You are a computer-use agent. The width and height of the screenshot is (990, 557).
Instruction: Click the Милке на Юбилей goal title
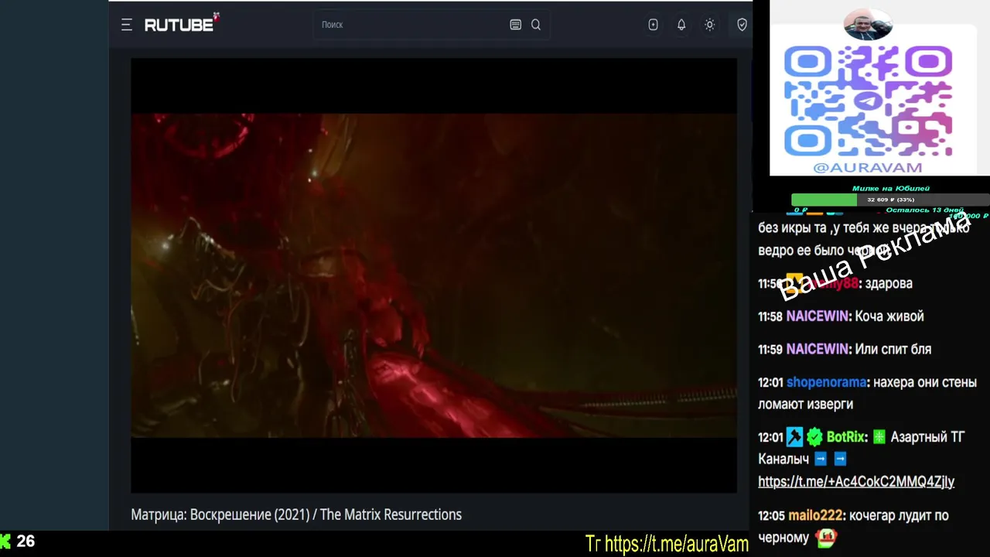pos(891,188)
